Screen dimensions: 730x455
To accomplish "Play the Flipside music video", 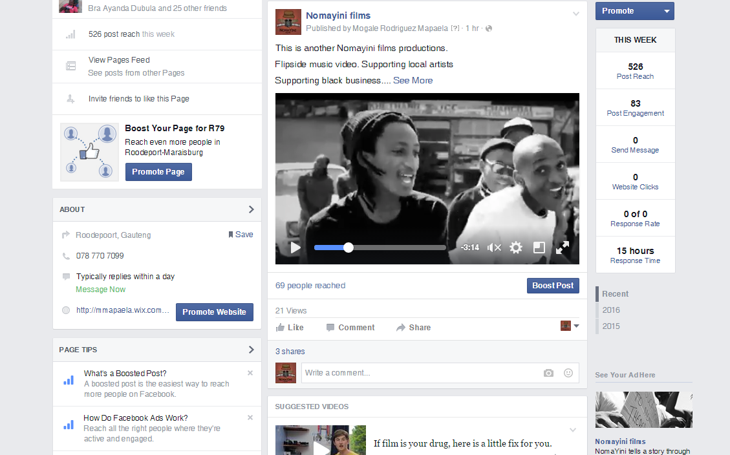I will [x=295, y=248].
